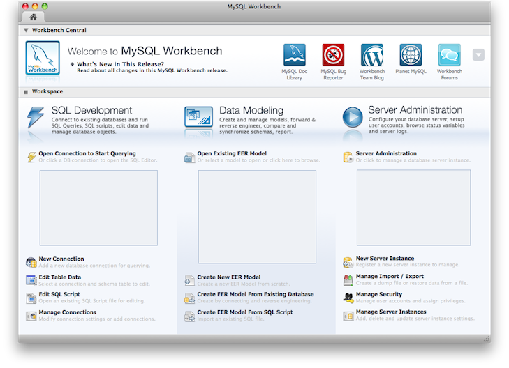Collapse the Workbench Central section
509x368 pixels.
tap(26, 31)
